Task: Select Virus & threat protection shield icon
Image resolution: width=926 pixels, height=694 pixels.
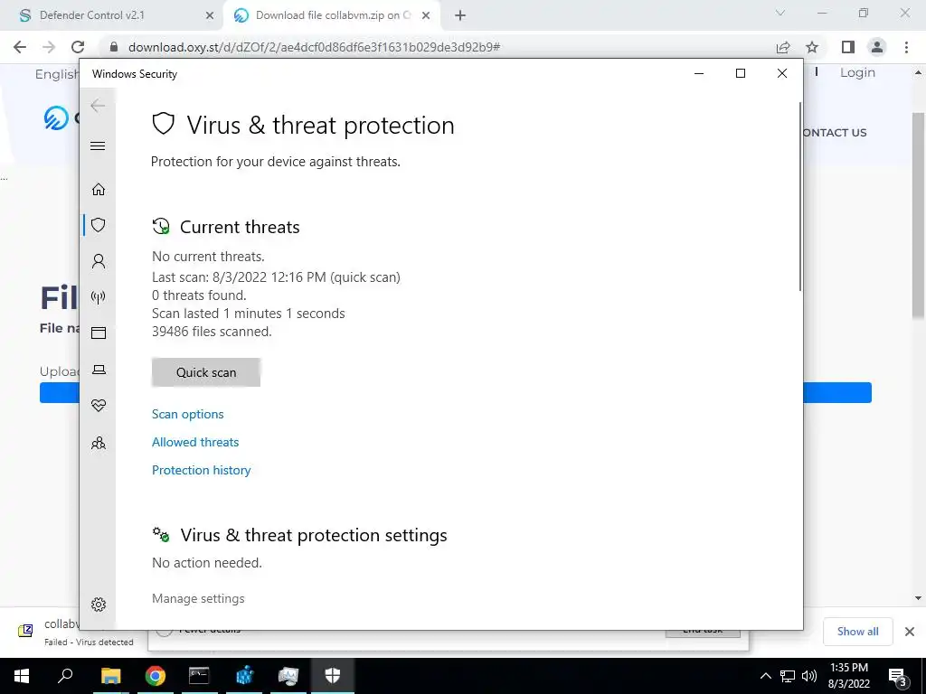Action: tap(99, 225)
